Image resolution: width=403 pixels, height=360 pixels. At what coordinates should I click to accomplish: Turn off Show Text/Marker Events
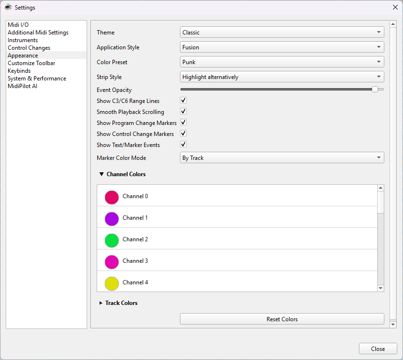183,145
